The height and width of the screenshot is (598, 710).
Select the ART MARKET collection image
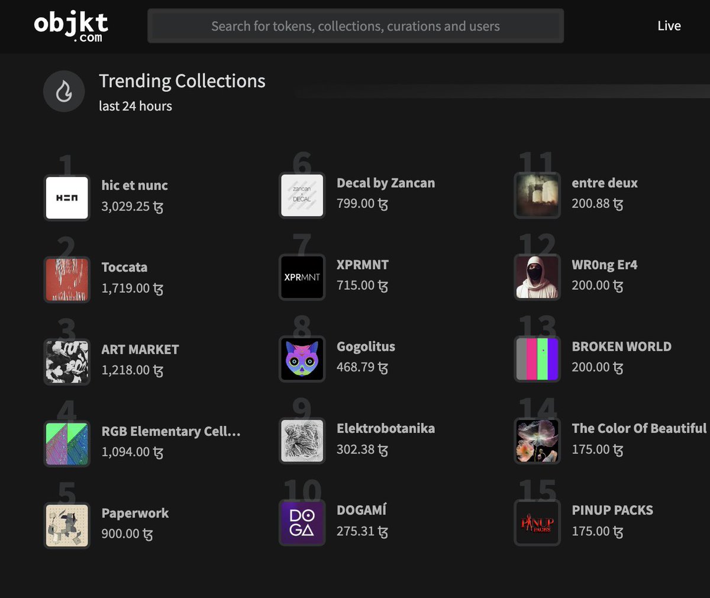click(x=67, y=361)
